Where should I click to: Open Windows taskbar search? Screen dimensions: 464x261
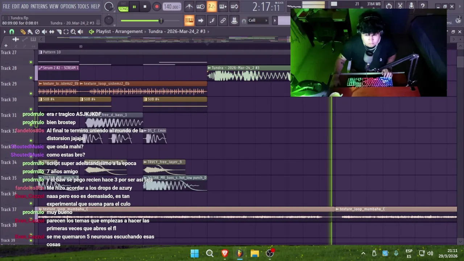coord(210,253)
